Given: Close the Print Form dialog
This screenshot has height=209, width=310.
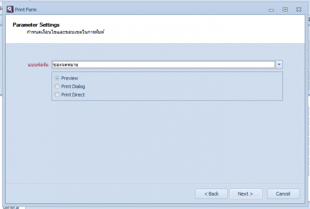Looking at the screenshot, I should (x=299, y=9).
